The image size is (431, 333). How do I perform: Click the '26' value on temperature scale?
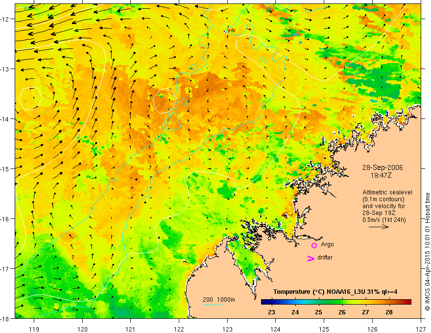coord(342,312)
